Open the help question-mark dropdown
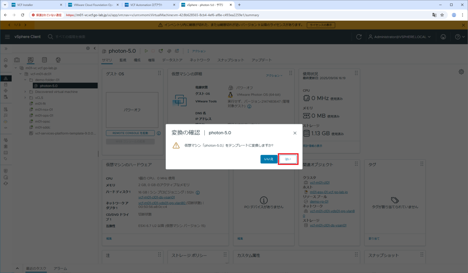This screenshot has height=273, width=468. (459, 37)
